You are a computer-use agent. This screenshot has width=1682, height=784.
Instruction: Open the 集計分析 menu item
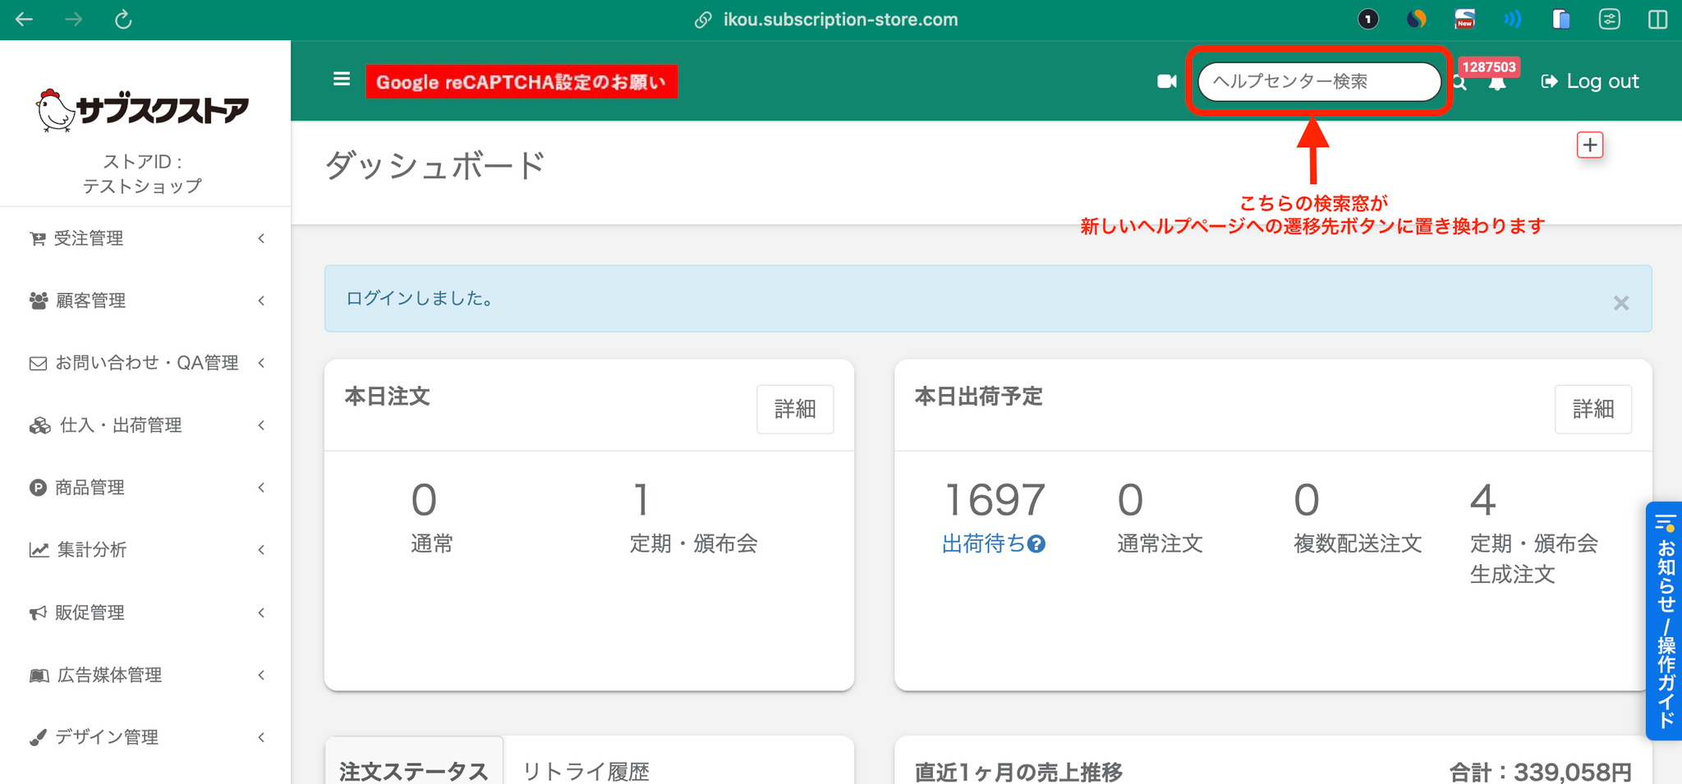pyautogui.click(x=145, y=550)
